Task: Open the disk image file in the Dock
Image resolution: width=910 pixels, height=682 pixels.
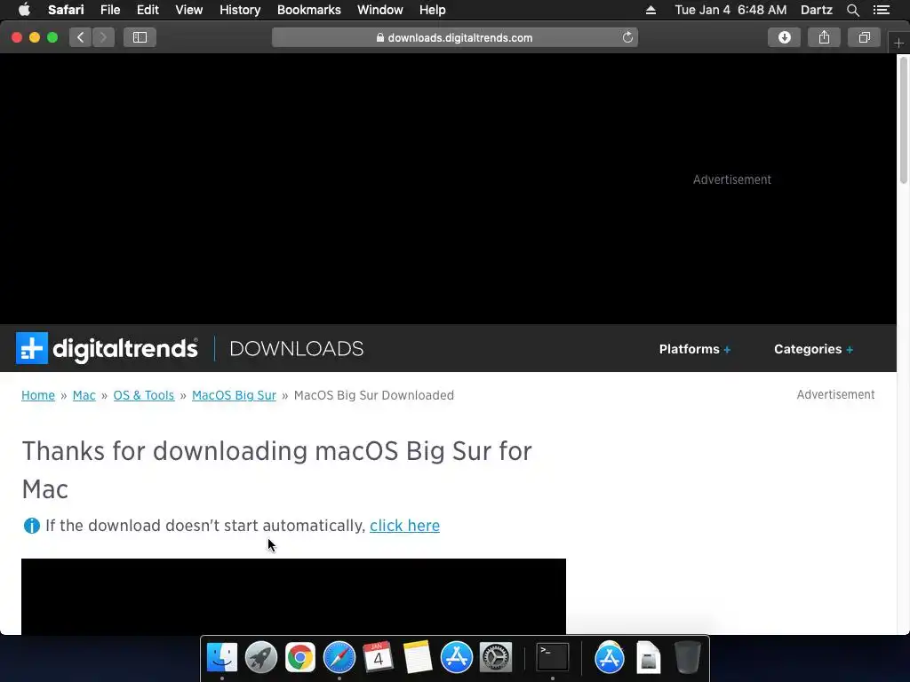Action: point(648,658)
